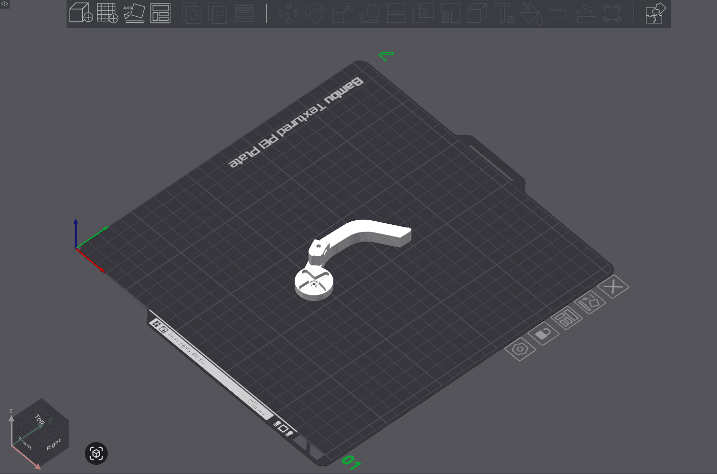Select the Scale tool
Image resolution: width=717 pixels, height=474 pixels.
tap(341, 14)
